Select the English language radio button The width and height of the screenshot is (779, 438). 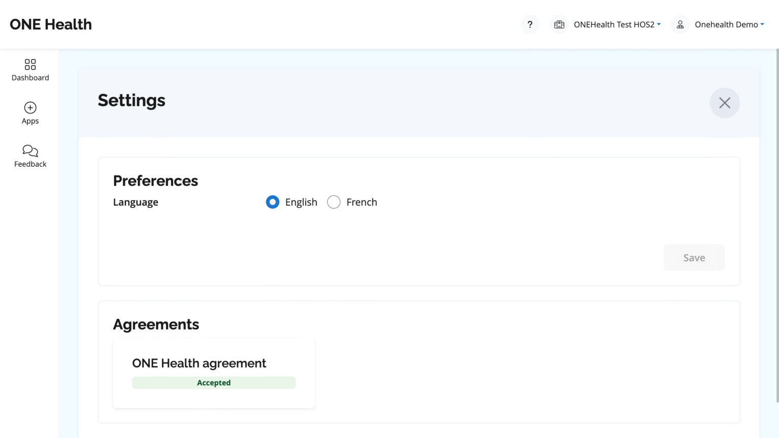click(272, 202)
